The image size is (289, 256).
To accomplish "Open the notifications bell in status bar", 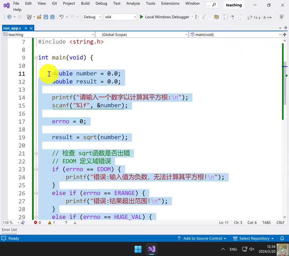I will (x=282, y=238).
